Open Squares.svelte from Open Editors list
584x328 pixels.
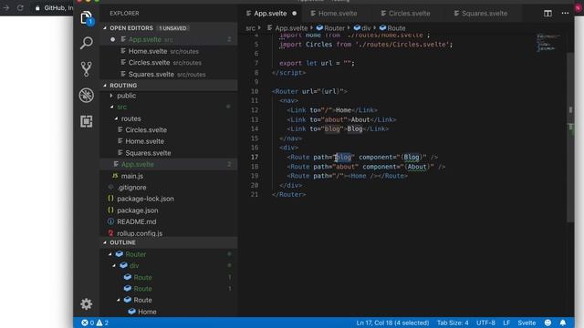[x=169, y=74]
